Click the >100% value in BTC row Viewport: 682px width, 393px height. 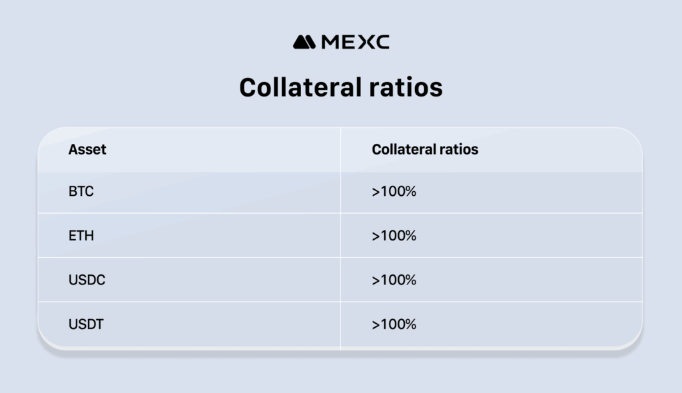click(394, 192)
